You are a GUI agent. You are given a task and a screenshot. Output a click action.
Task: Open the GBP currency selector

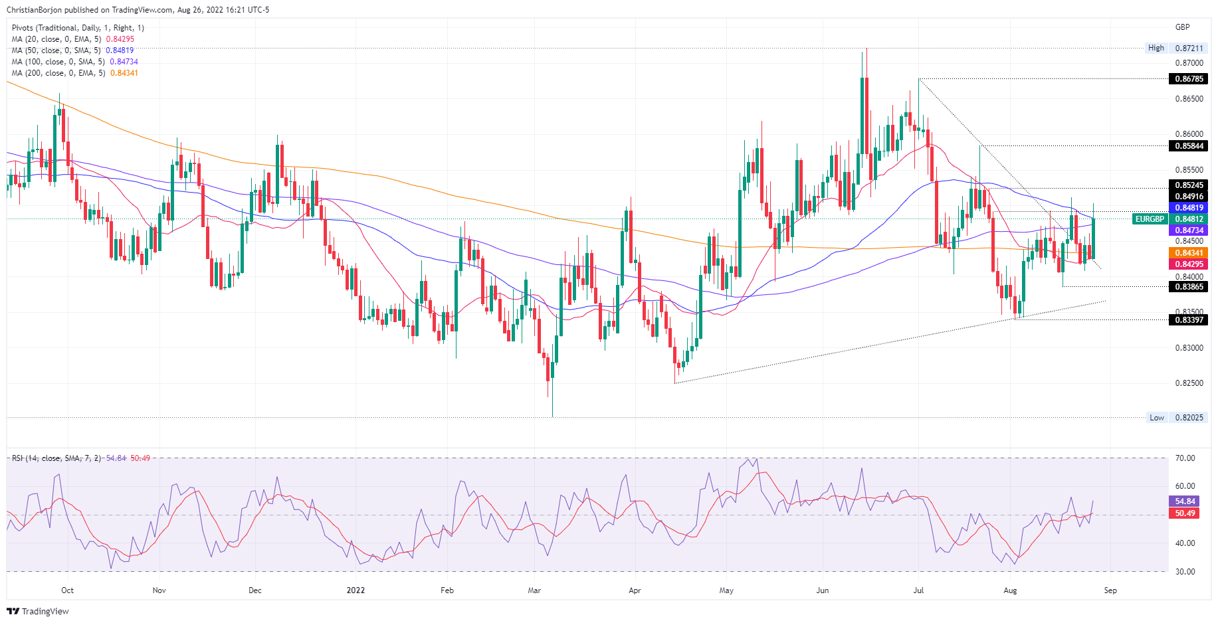[x=1182, y=27]
